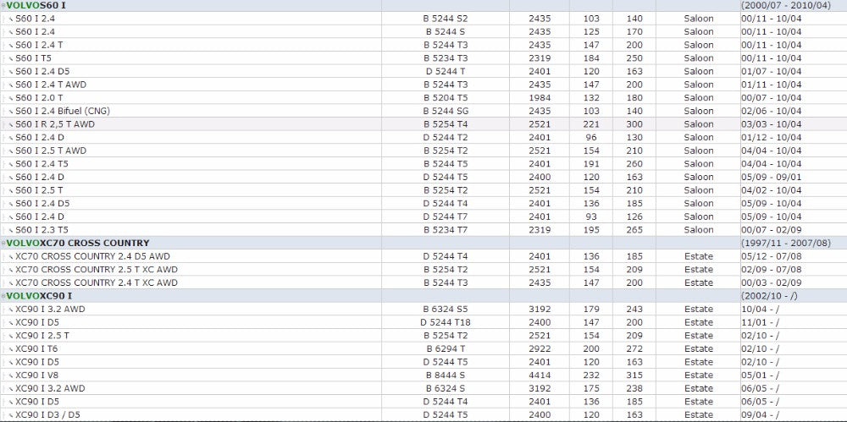
Task: Click the (2002/10 - /) date range
Action: (x=769, y=296)
